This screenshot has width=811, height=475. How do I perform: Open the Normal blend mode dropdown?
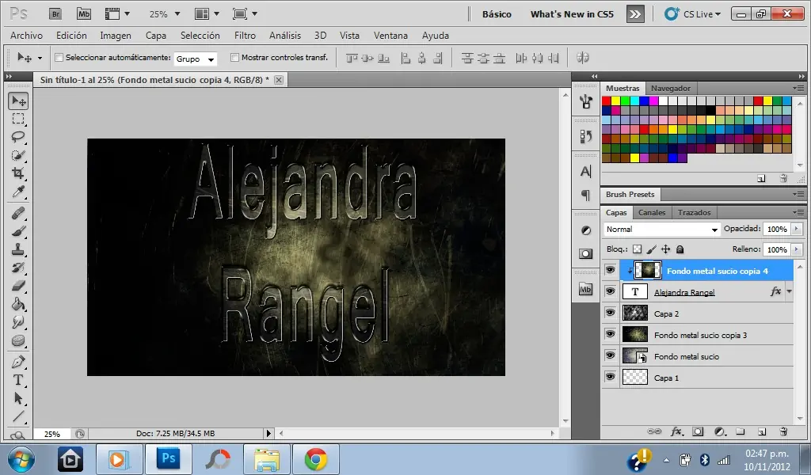point(661,230)
